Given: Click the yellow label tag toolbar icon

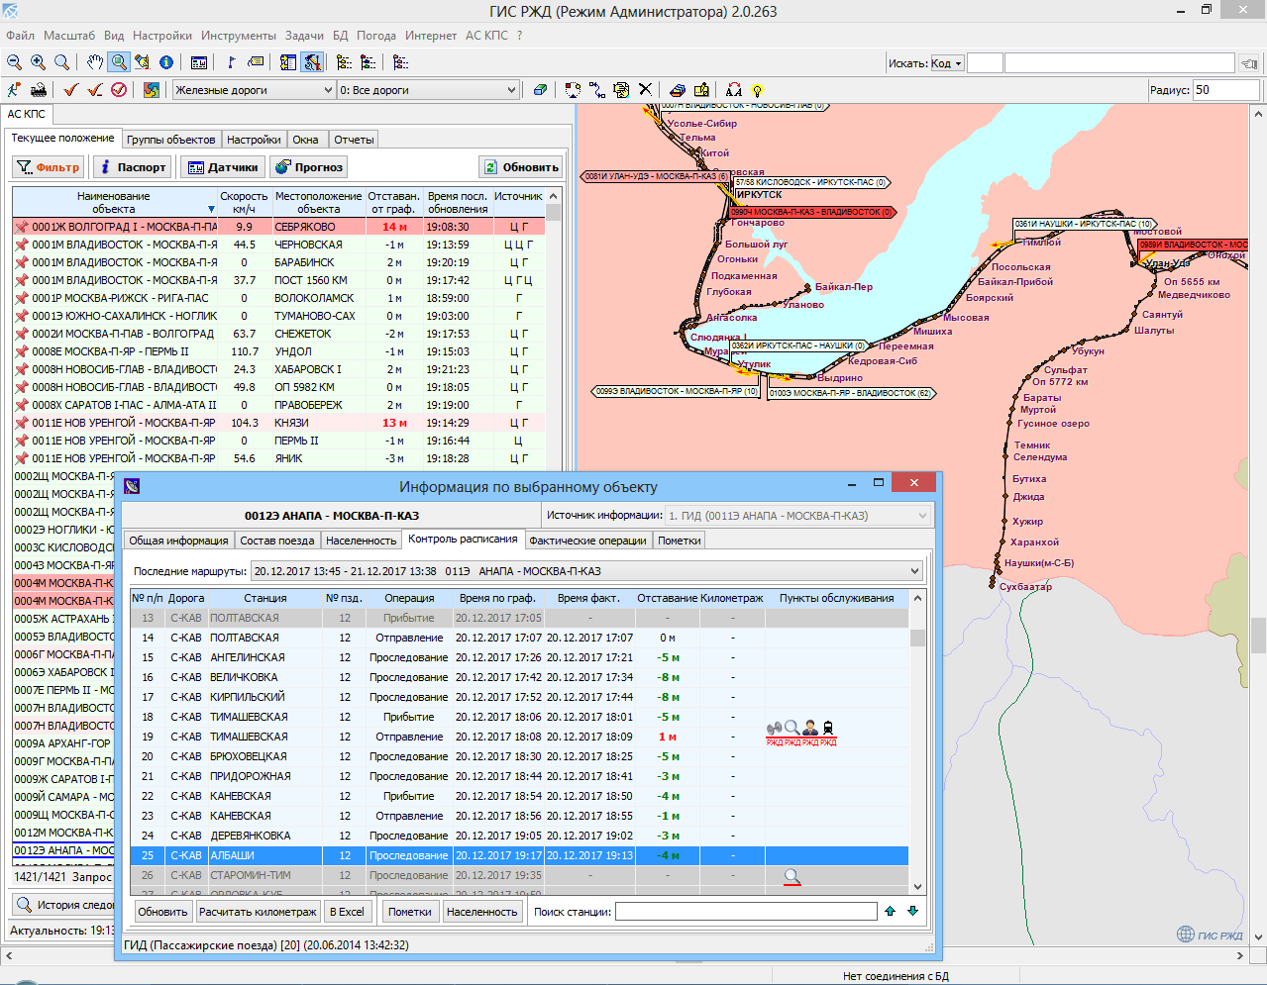Looking at the screenshot, I should tap(256, 62).
